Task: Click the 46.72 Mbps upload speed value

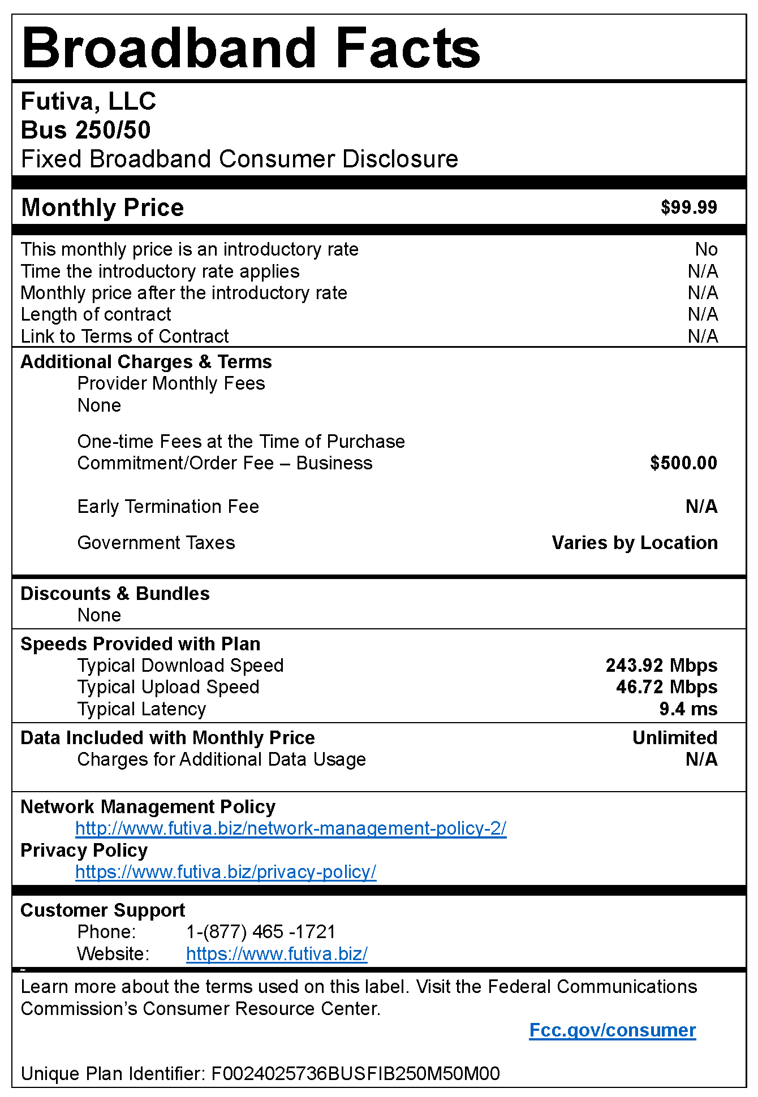Action: point(666,687)
